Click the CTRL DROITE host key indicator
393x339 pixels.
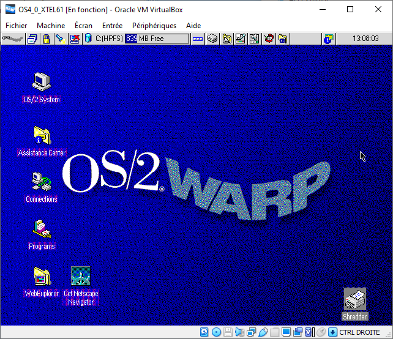(359, 332)
